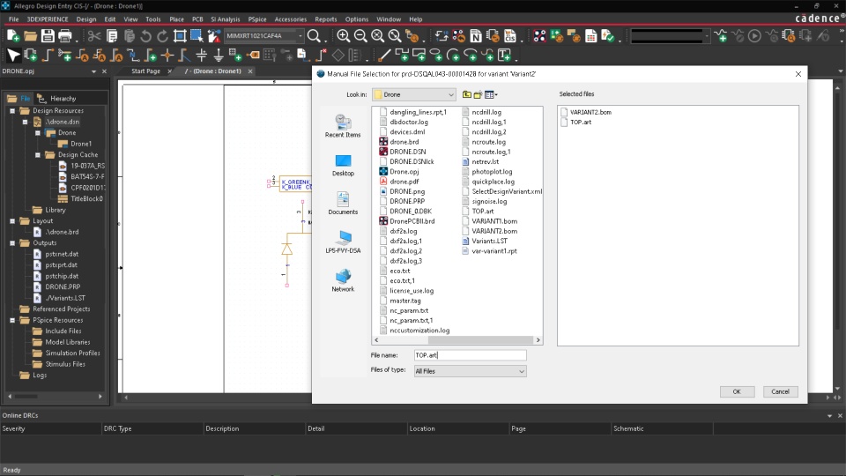Select drone.brd in the file list
Screen dimensions: 846x476
click(399, 142)
